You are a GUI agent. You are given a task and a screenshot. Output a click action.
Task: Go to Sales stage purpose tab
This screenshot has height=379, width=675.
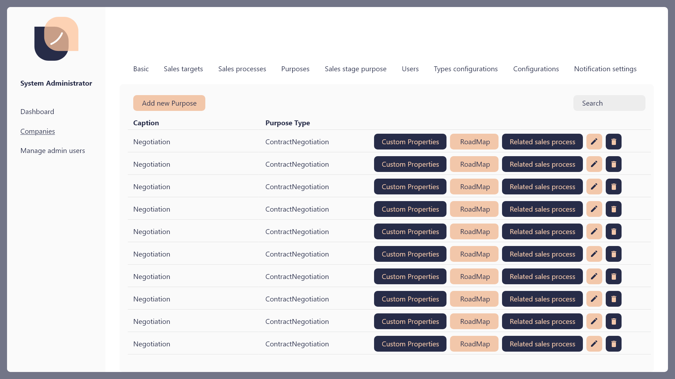coord(355,69)
